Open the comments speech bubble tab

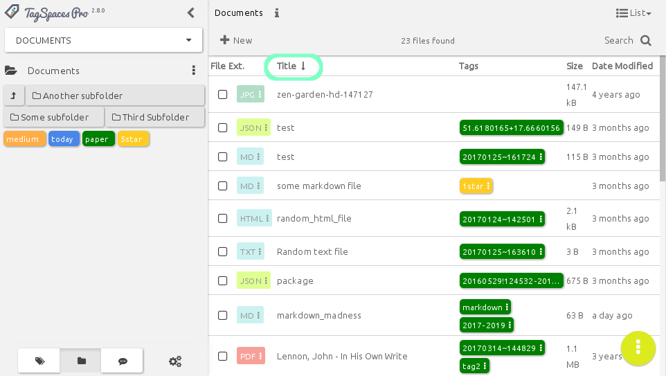(x=123, y=361)
